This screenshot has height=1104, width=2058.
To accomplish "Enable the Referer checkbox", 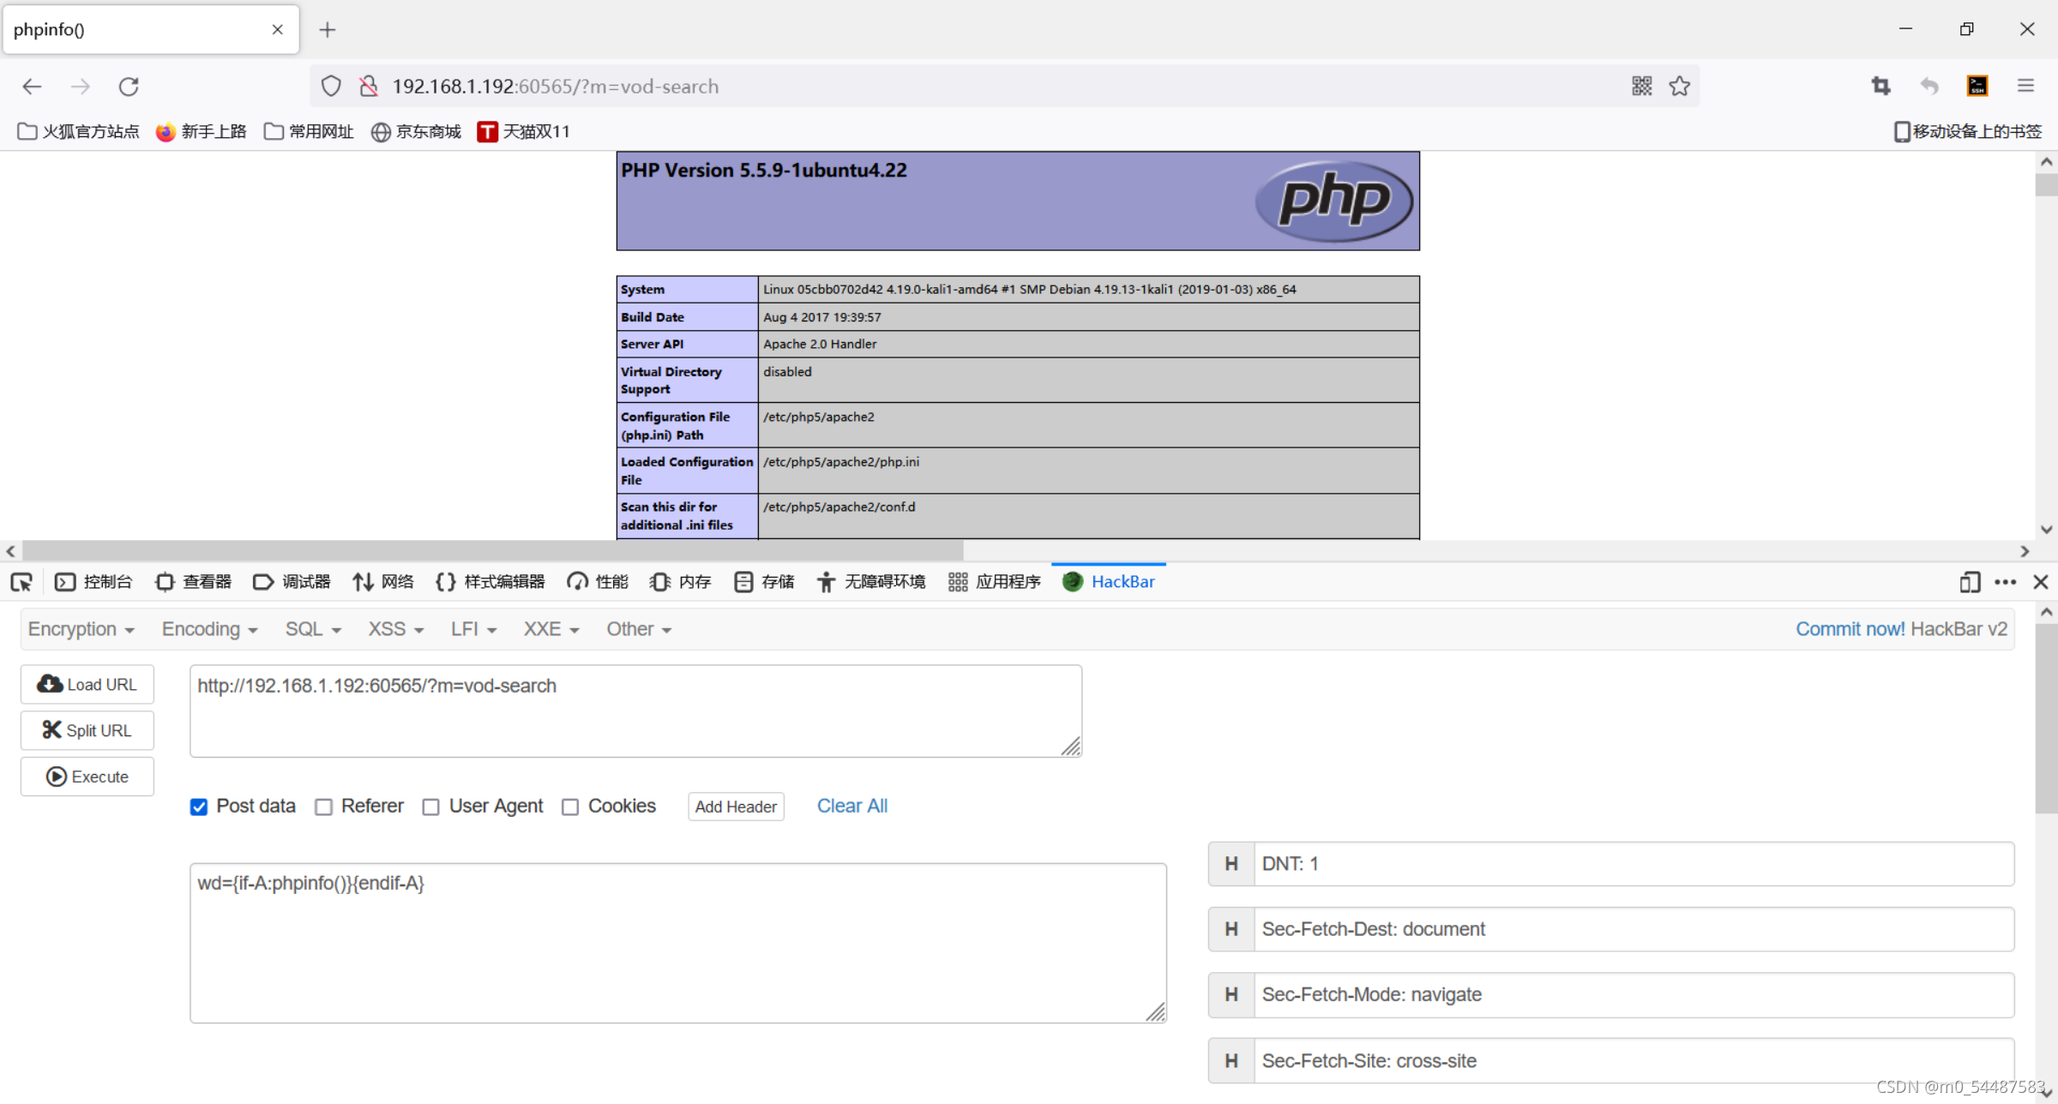I will click(x=323, y=807).
